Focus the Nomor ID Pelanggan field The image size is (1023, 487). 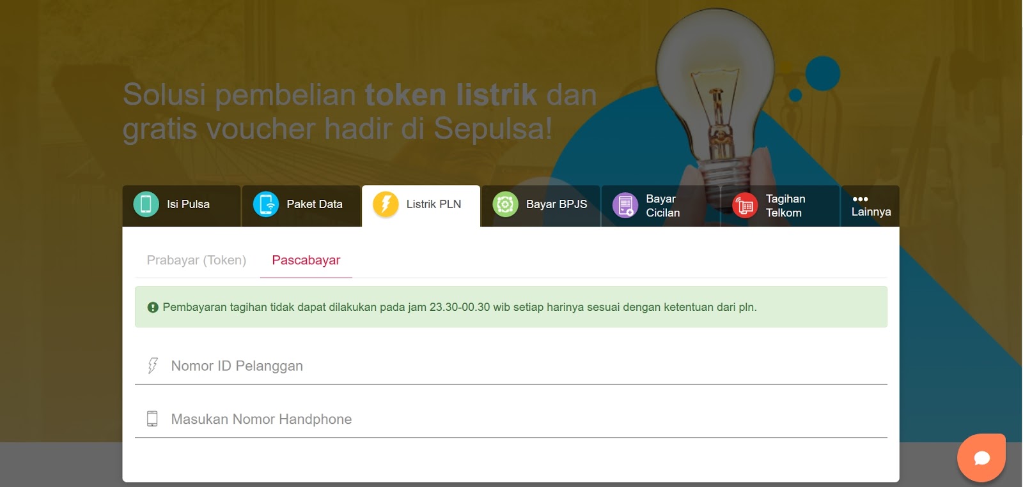(x=511, y=366)
